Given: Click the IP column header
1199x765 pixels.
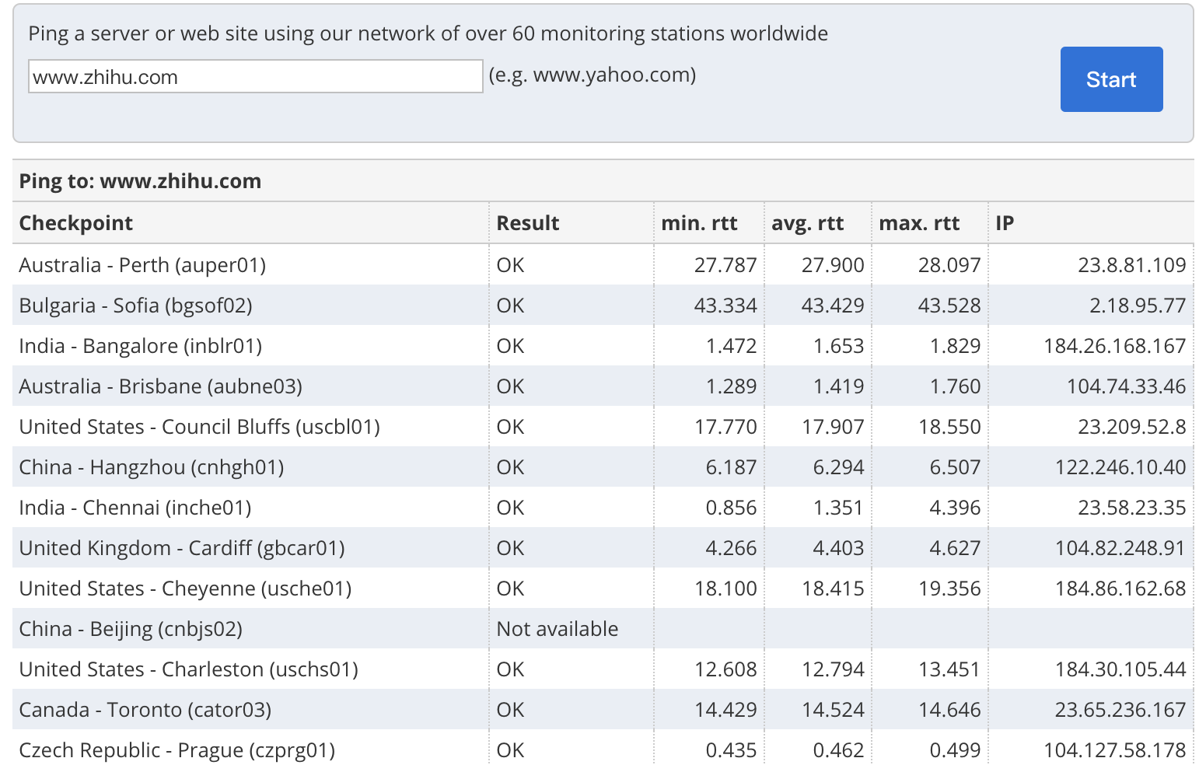Looking at the screenshot, I should [1005, 223].
